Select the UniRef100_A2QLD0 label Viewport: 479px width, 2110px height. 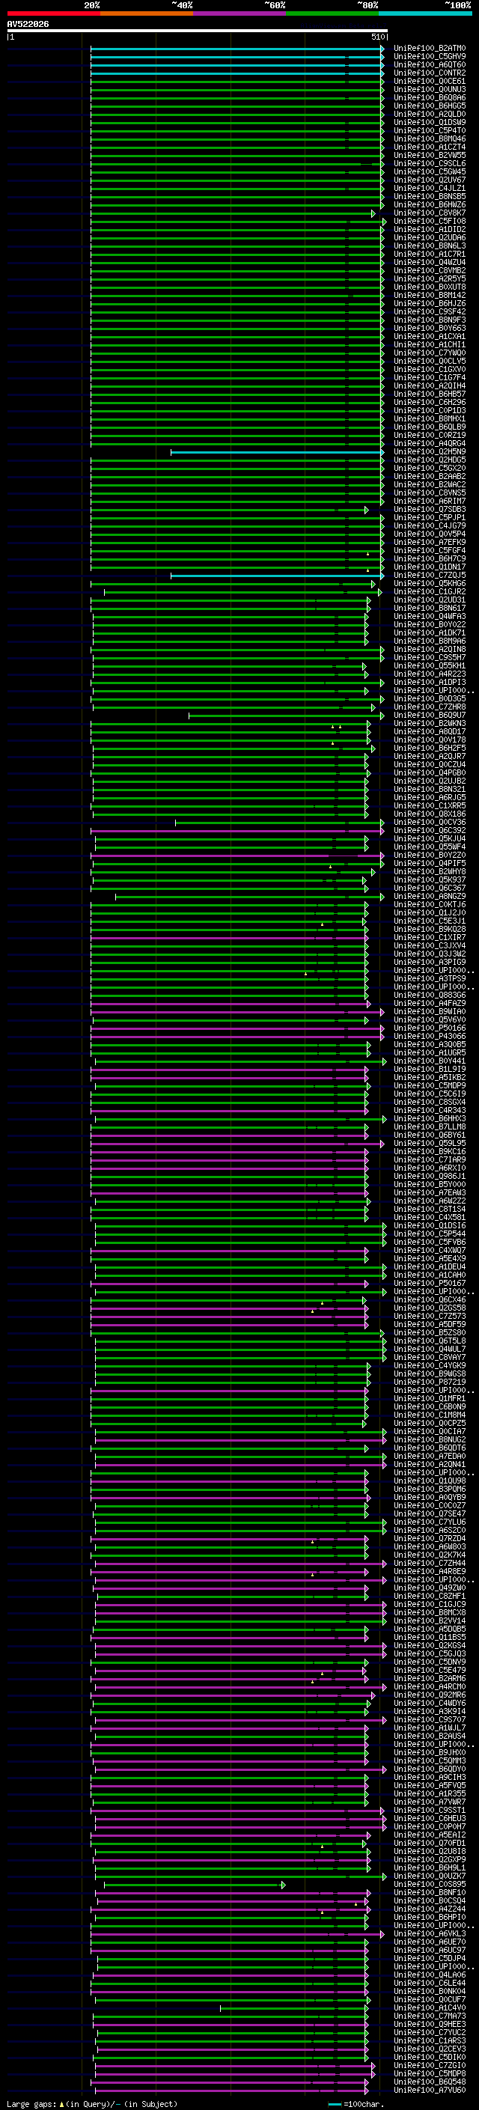point(430,114)
